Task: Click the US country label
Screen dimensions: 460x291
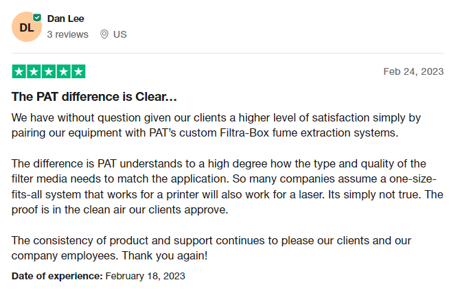Action: pyautogui.click(x=120, y=34)
